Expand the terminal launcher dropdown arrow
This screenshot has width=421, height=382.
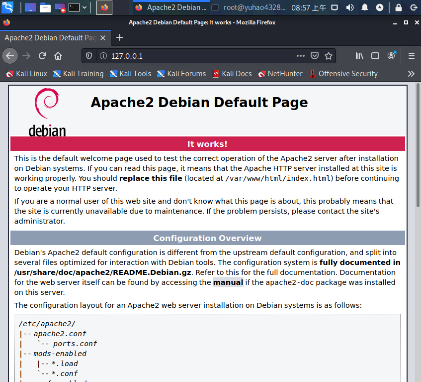84,7
